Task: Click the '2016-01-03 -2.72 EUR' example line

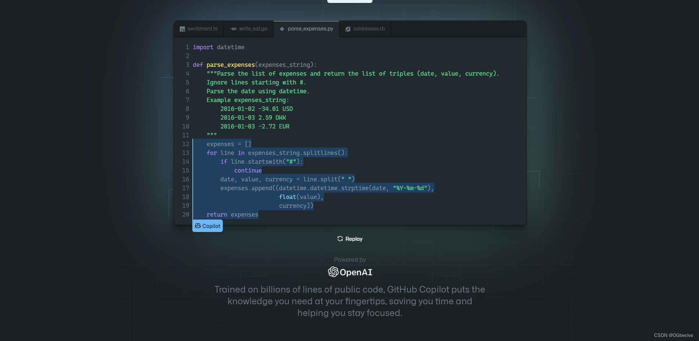Action: [255, 126]
